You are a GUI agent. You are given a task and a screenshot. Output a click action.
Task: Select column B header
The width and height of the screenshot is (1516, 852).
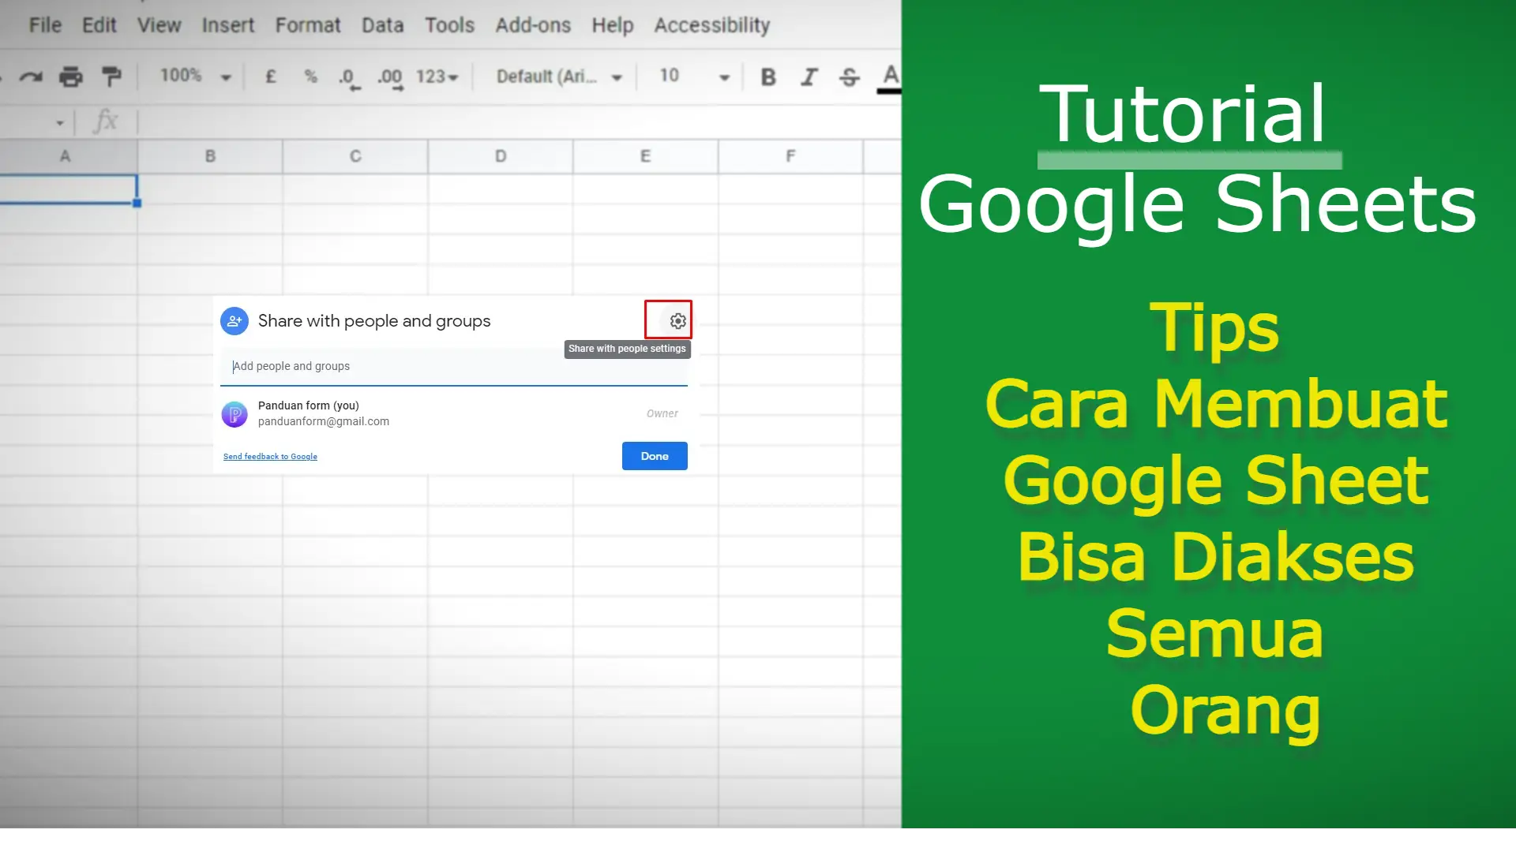210,156
